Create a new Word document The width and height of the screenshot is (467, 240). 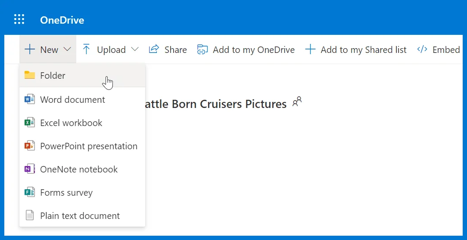[82, 99]
